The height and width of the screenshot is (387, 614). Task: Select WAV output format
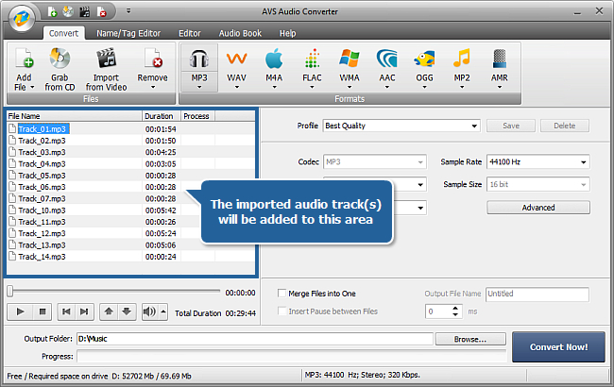coord(236,67)
